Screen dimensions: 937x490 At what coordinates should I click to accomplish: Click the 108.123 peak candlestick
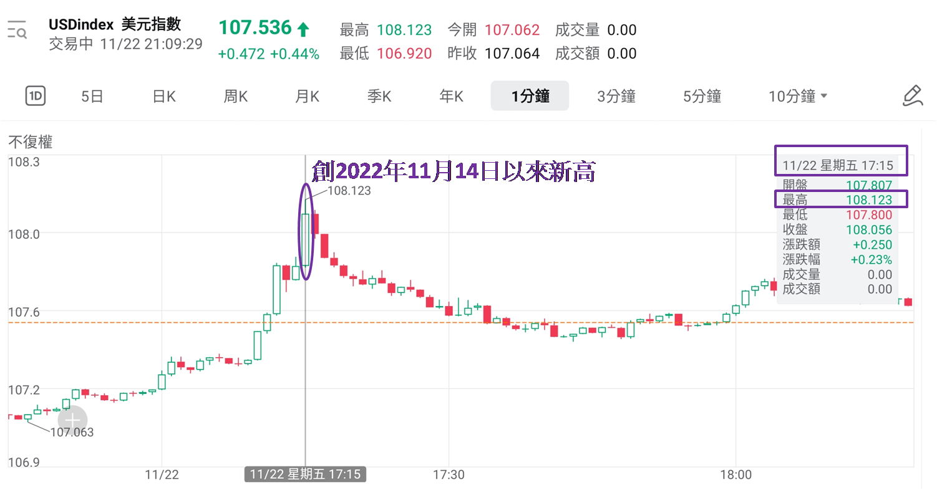coord(306,240)
